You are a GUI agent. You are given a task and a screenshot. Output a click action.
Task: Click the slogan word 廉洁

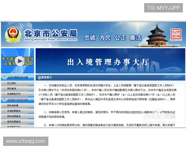pyautogui.click(x=135, y=38)
